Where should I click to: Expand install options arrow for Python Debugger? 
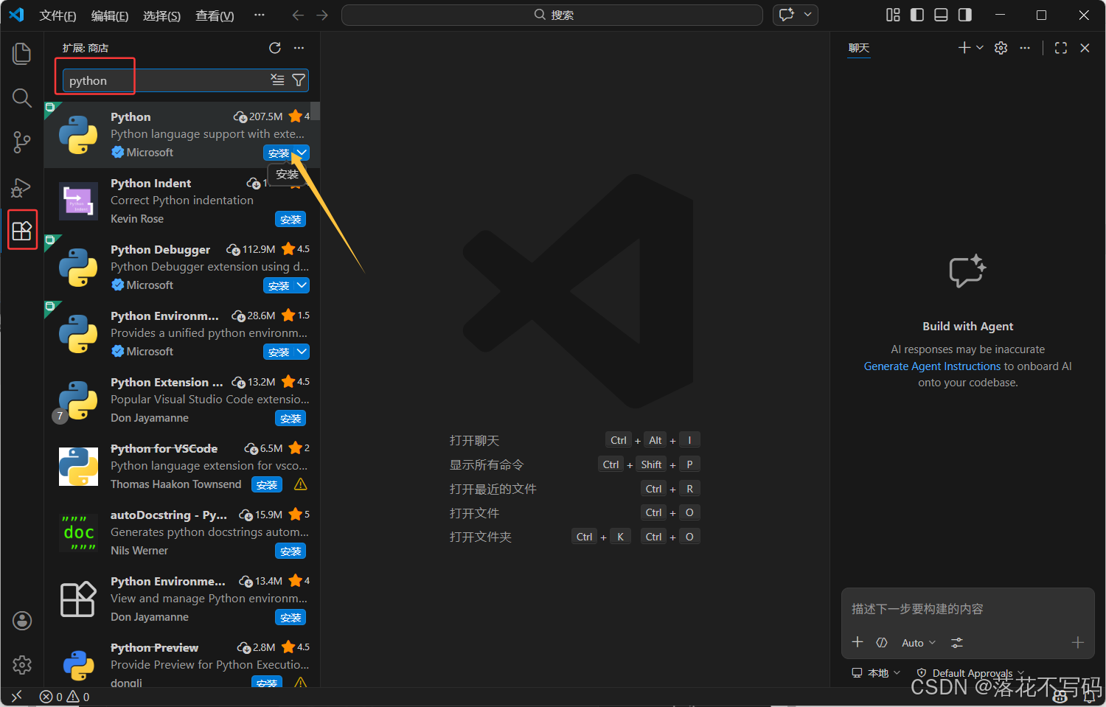tap(302, 285)
